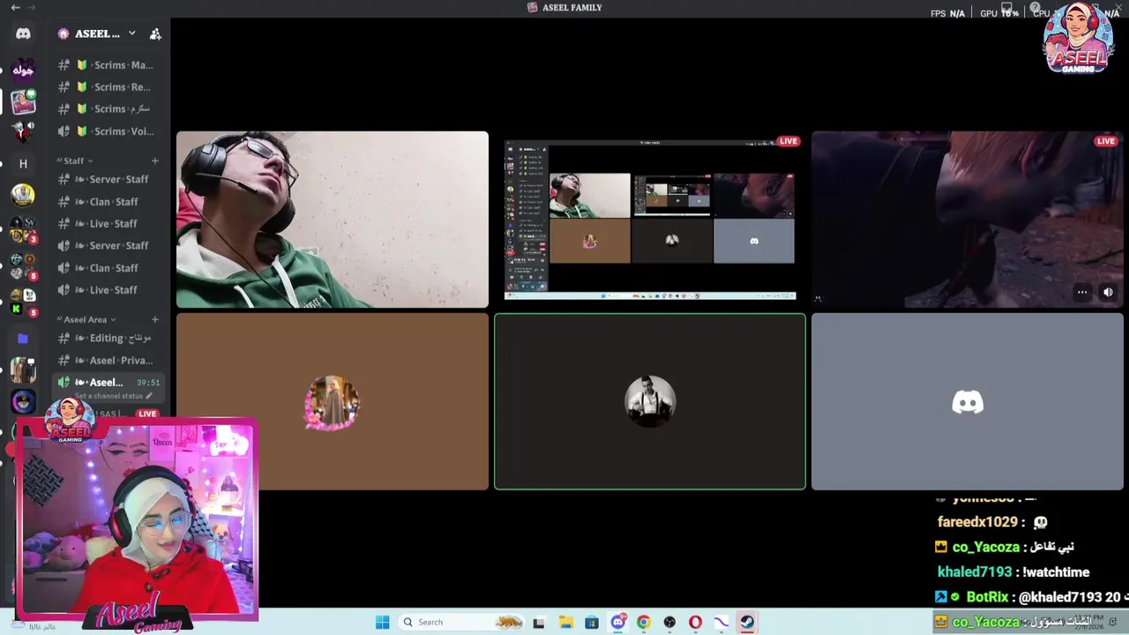
Task: Select the speaking participant avatar tile
Action: pos(650,401)
